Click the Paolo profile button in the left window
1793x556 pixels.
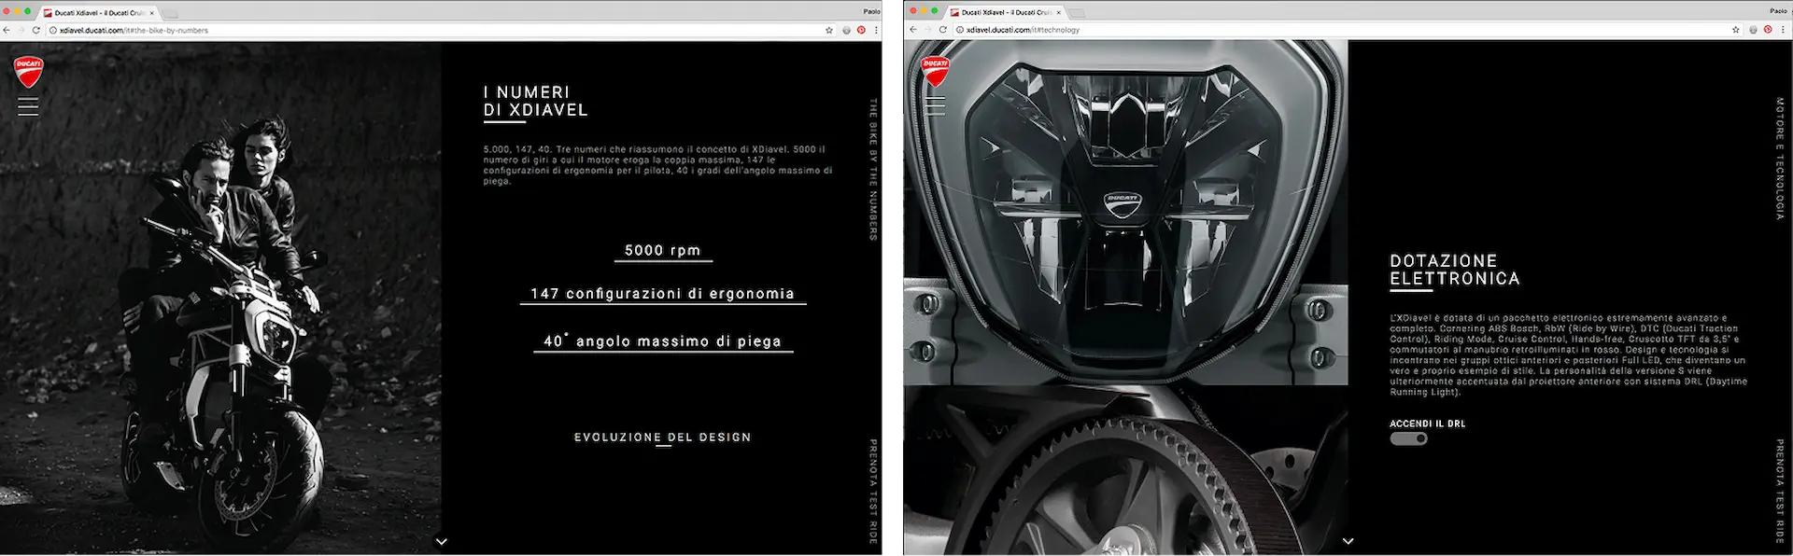(x=871, y=11)
